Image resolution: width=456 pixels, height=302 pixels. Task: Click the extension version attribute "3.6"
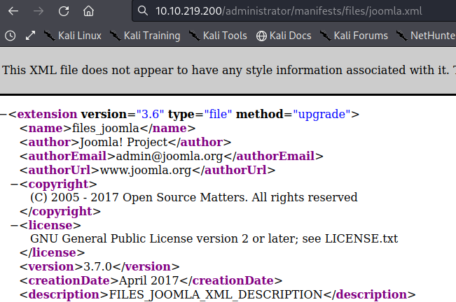[150, 114]
